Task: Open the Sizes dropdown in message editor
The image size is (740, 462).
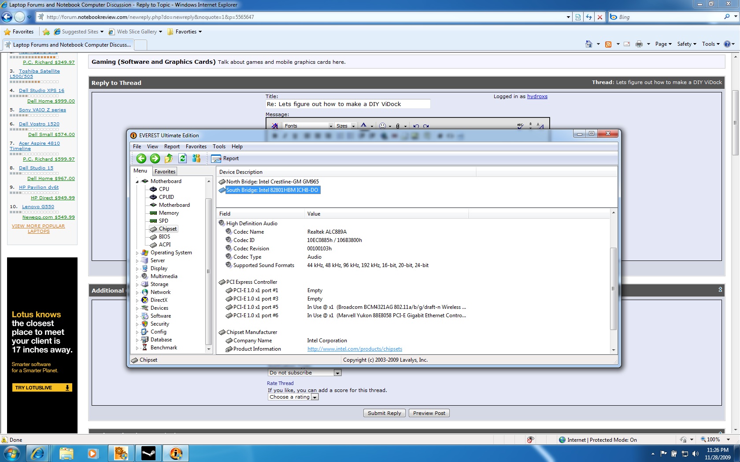Action: point(345,126)
